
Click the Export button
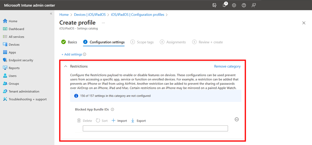[x=138, y=121]
